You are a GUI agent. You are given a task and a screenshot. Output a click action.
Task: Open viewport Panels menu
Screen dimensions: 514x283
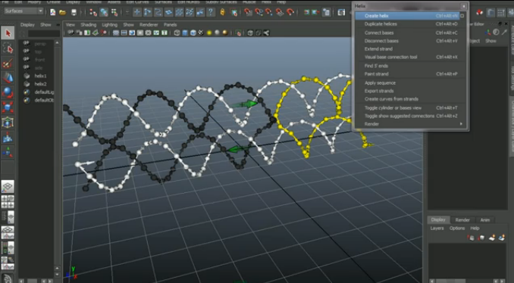coord(170,25)
